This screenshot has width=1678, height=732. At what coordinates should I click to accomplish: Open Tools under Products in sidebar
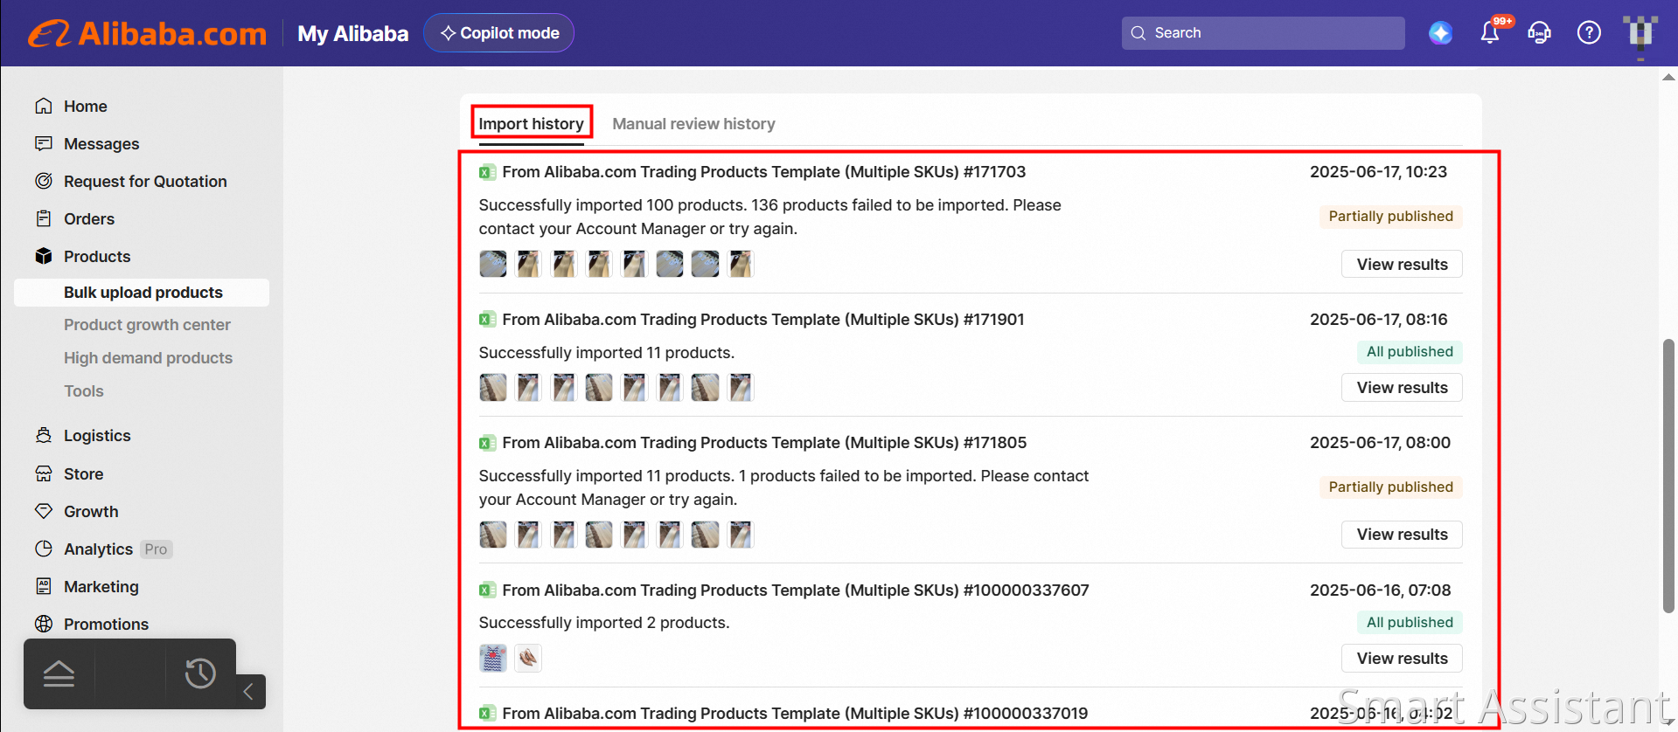pos(84,391)
